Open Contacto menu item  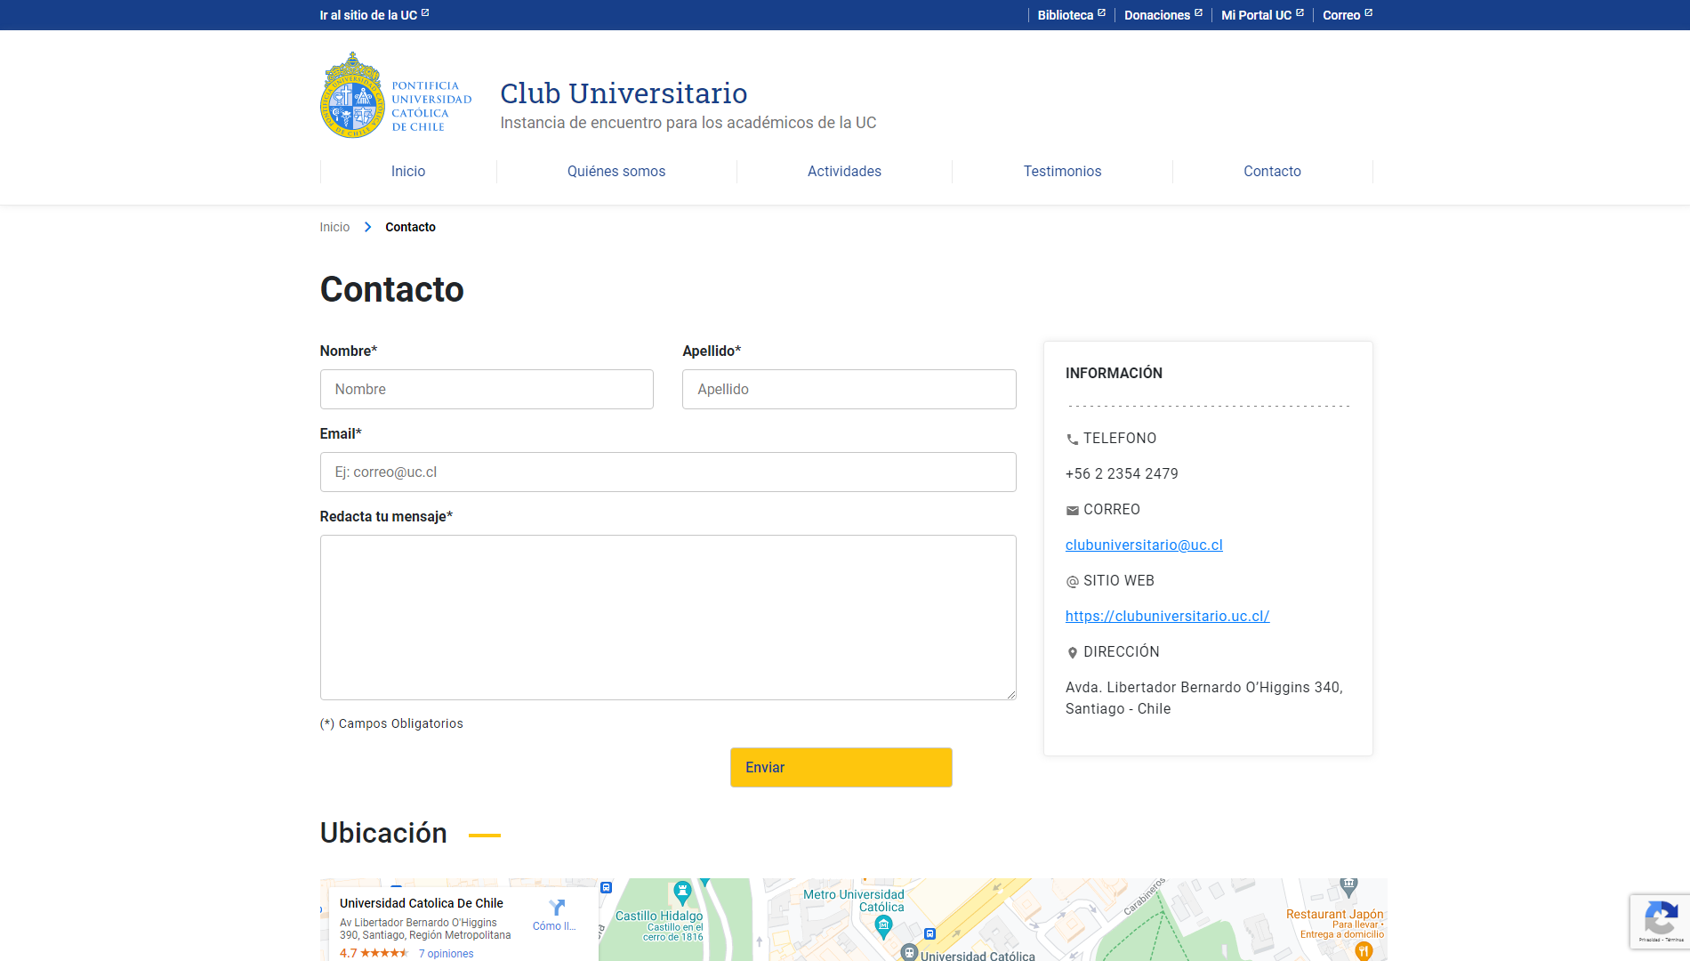tap(1272, 171)
